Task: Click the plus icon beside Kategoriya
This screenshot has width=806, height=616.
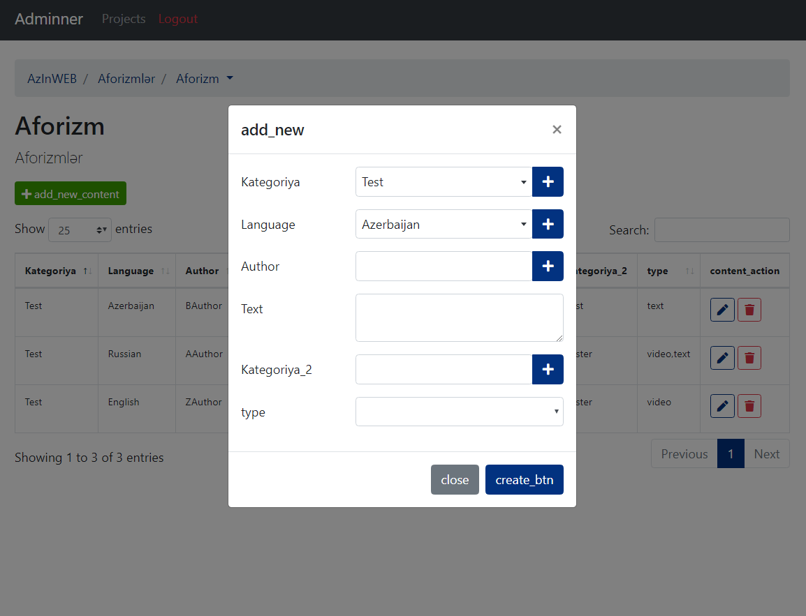Action: click(x=548, y=181)
